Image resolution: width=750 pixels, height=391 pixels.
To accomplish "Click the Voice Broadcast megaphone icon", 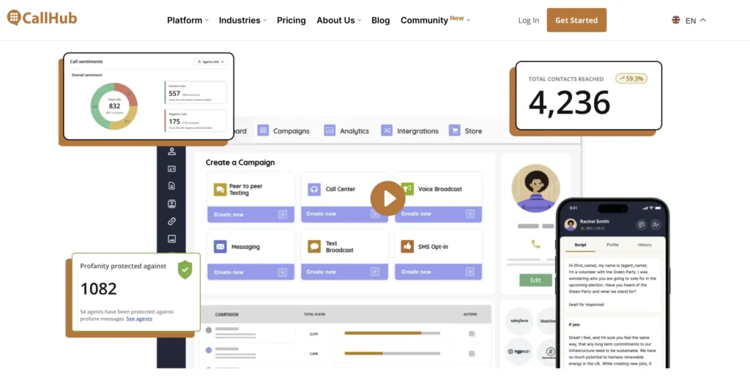I will 406,189.
